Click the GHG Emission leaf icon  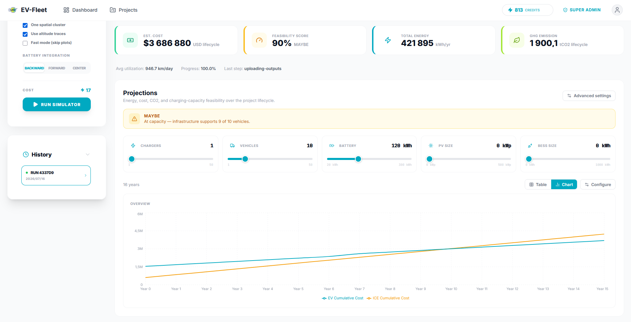point(517,40)
